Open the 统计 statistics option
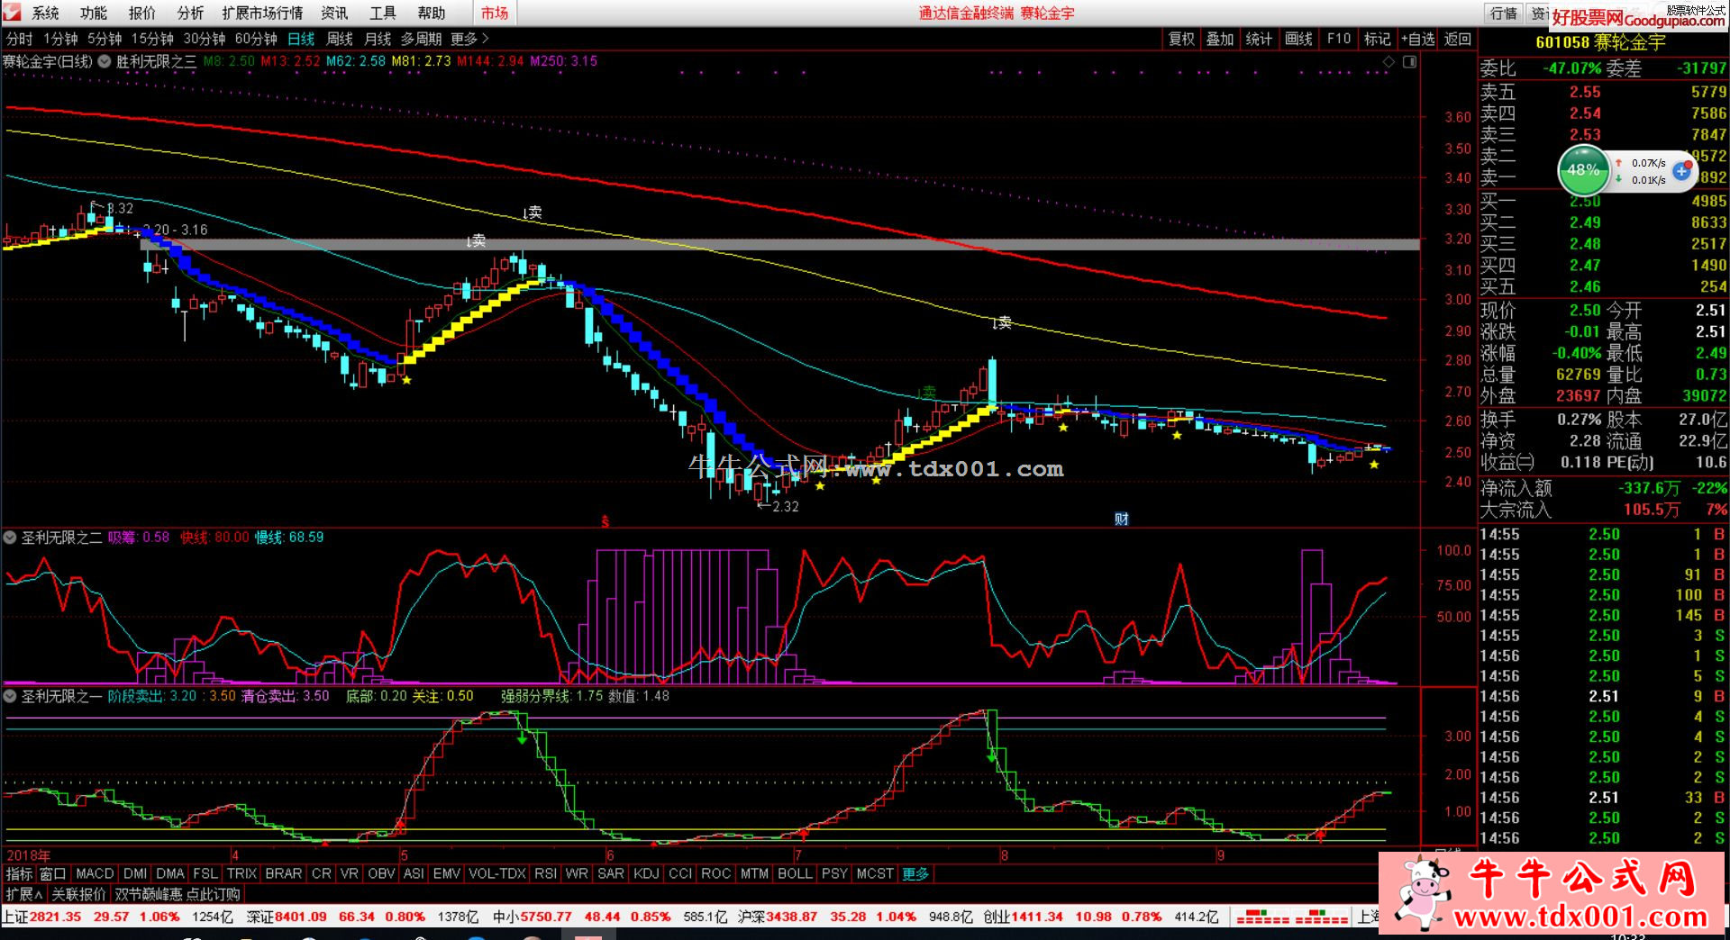The image size is (1730, 940). click(x=1259, y=39)
